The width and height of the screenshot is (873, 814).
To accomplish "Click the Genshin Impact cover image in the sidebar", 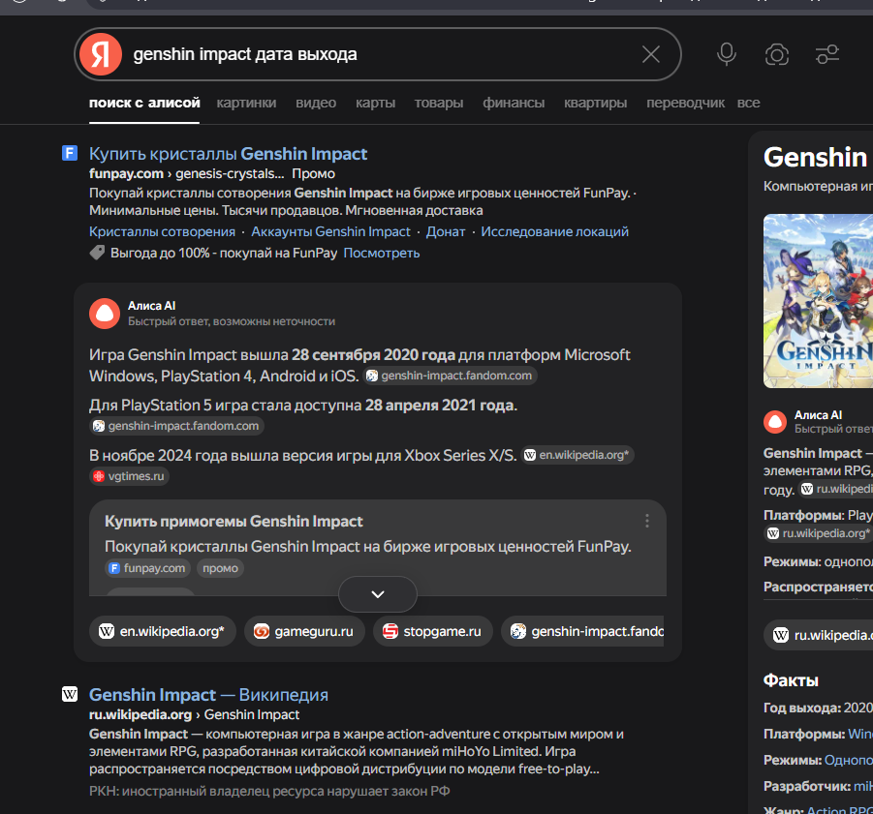I will coord(818,301).
